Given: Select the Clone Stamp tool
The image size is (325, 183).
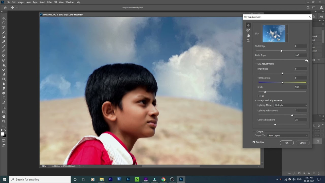Looking at the screenshot, I should click(4, 65).
